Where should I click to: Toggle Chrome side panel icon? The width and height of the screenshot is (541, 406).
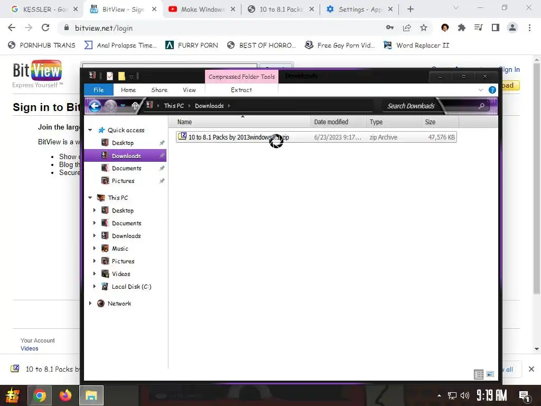pyautogui.click(x=496, y=27)
